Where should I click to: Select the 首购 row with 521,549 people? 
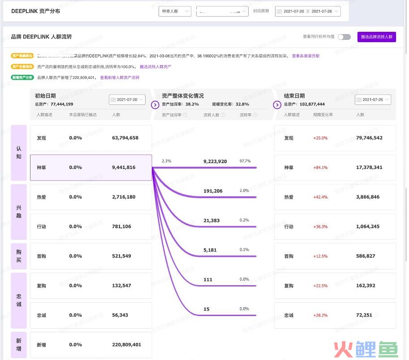(x=91, y=256)
